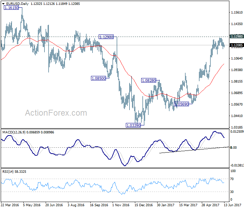Click the RSI 70 level axis value

coord(232,179)
